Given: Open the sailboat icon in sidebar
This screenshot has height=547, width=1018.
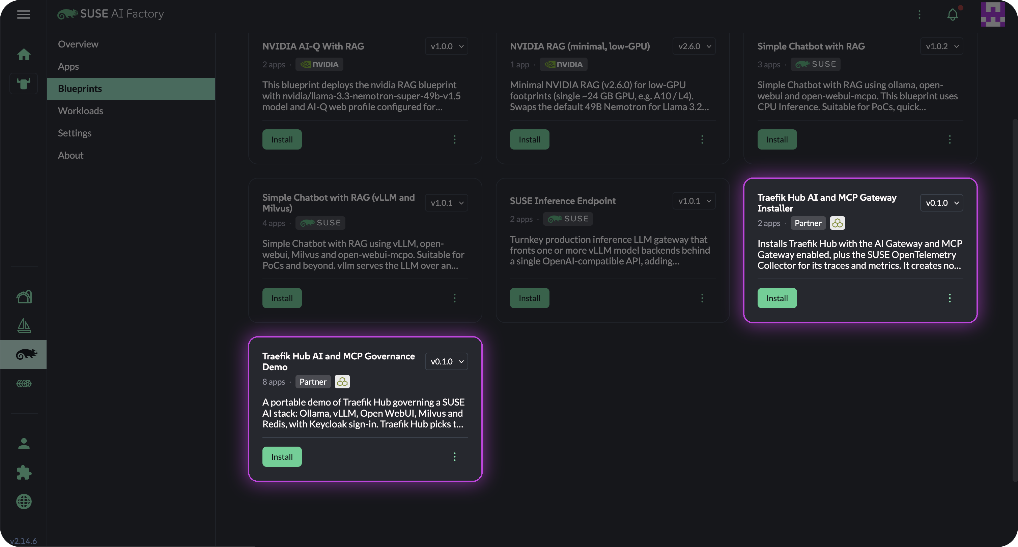Looking at the screenshot, I should (24, 326).
